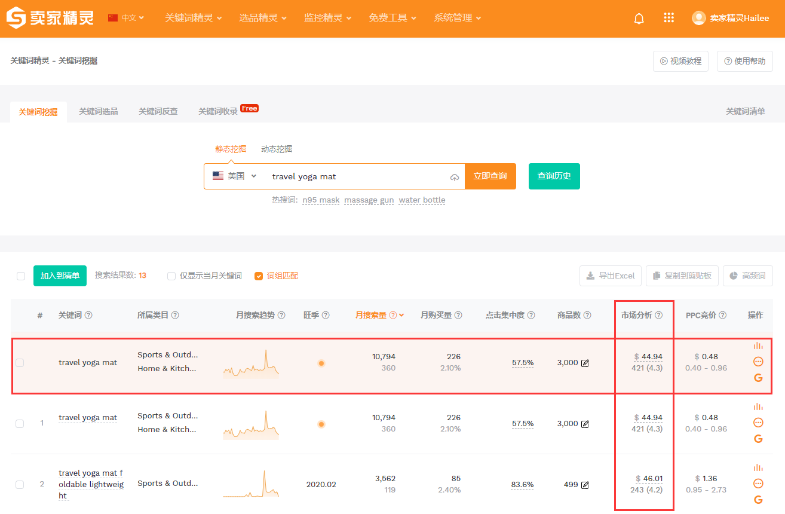Image resolution: width=785 pixels, height=514 pixels.
Task: Select the 动态挖掘 tab
Action: click(x=277, y=149)
